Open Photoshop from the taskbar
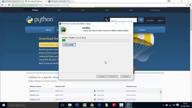This screenshot has width=192, height=108. pyautogui.click(x=77, y=105)
